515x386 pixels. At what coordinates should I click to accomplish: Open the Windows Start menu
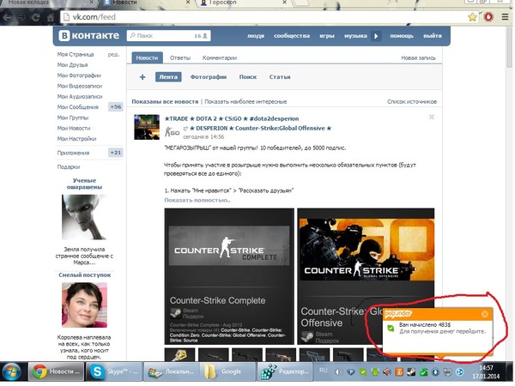12,372
